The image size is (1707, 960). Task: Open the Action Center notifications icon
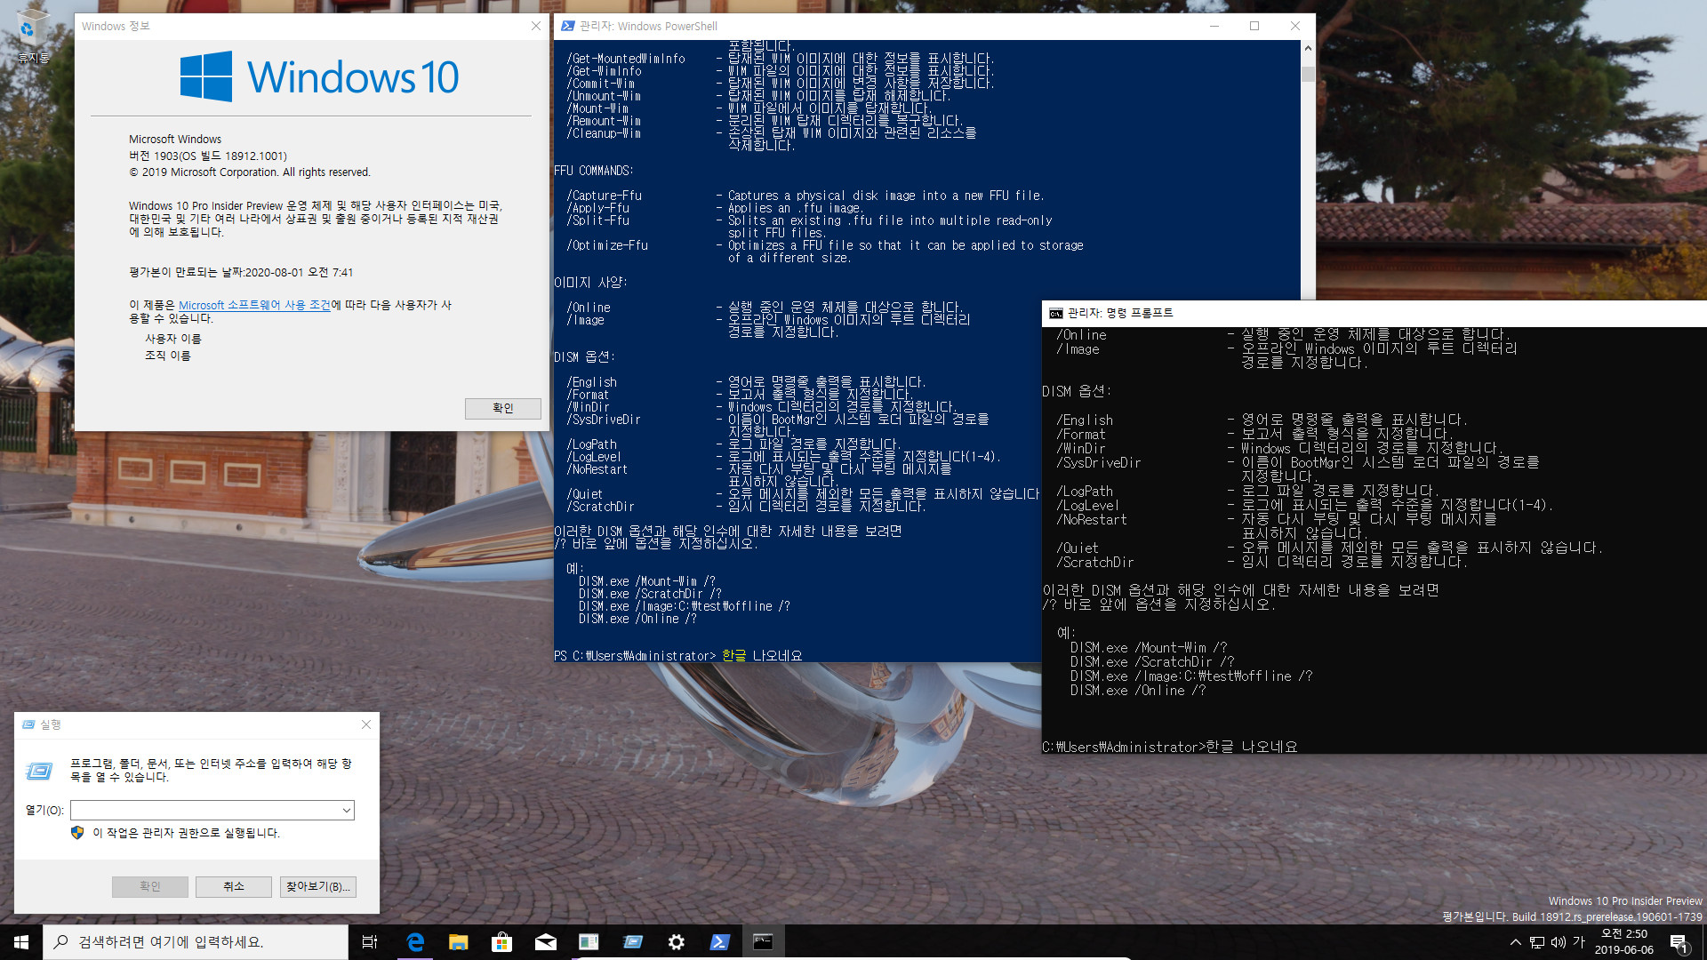[x=1679, y=942]
